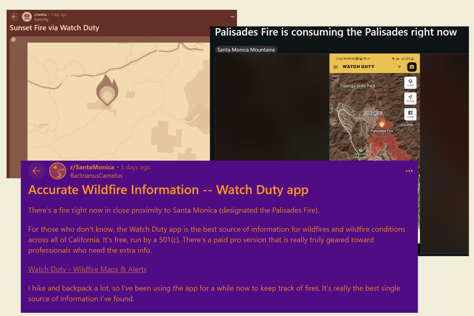Click 'WATCH DUTY' app header title

pos(358,67)
